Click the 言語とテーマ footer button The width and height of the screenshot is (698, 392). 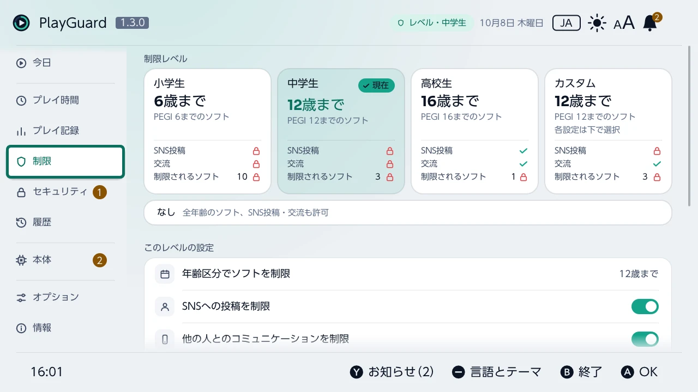(x=497, y=372)
